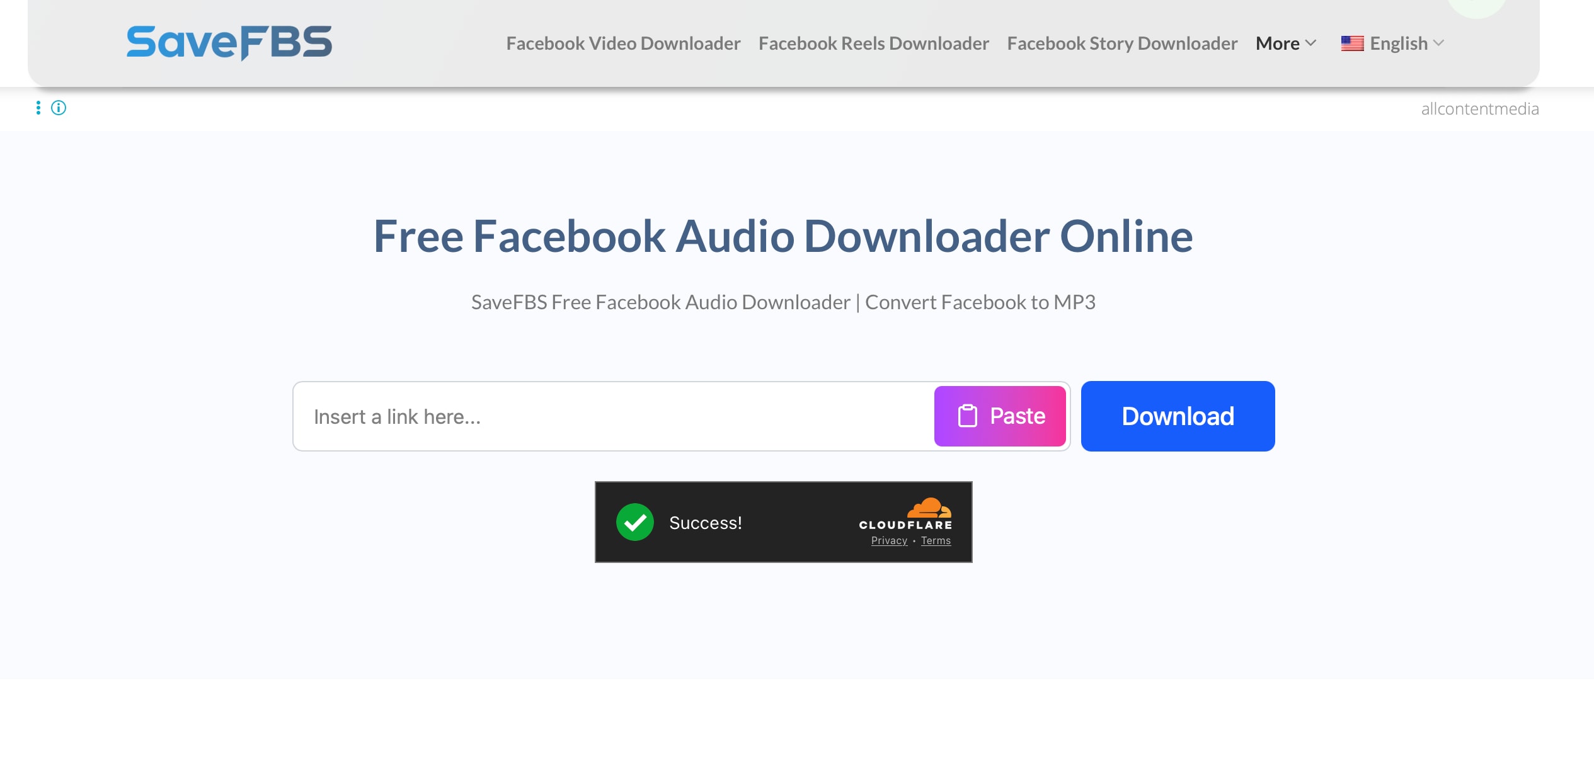The width and height of the screenshot is (1594, 762).
Task: Click the clipboard icon inside the Paste button
Action: pyautogui.click(x=968, y=416)
